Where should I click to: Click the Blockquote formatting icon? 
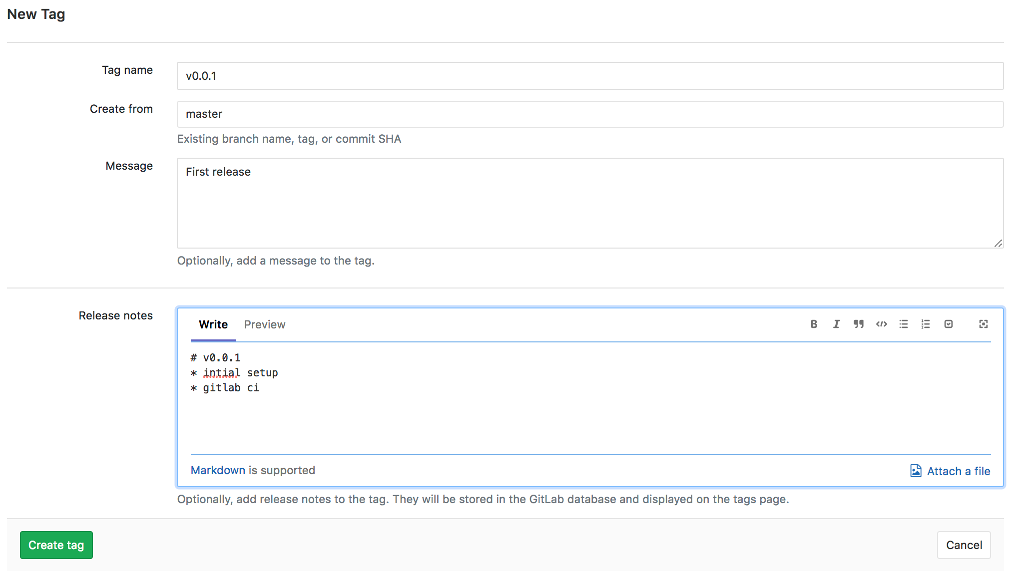pos(858,324)
